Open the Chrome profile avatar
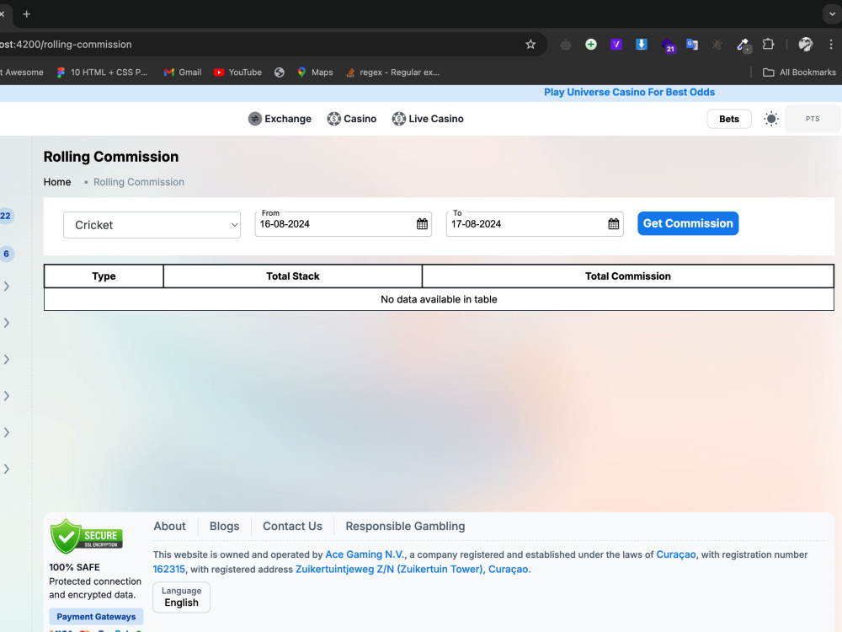Image resolution: width=842 pixels, height=632 pixels. [x=806, y=45]
